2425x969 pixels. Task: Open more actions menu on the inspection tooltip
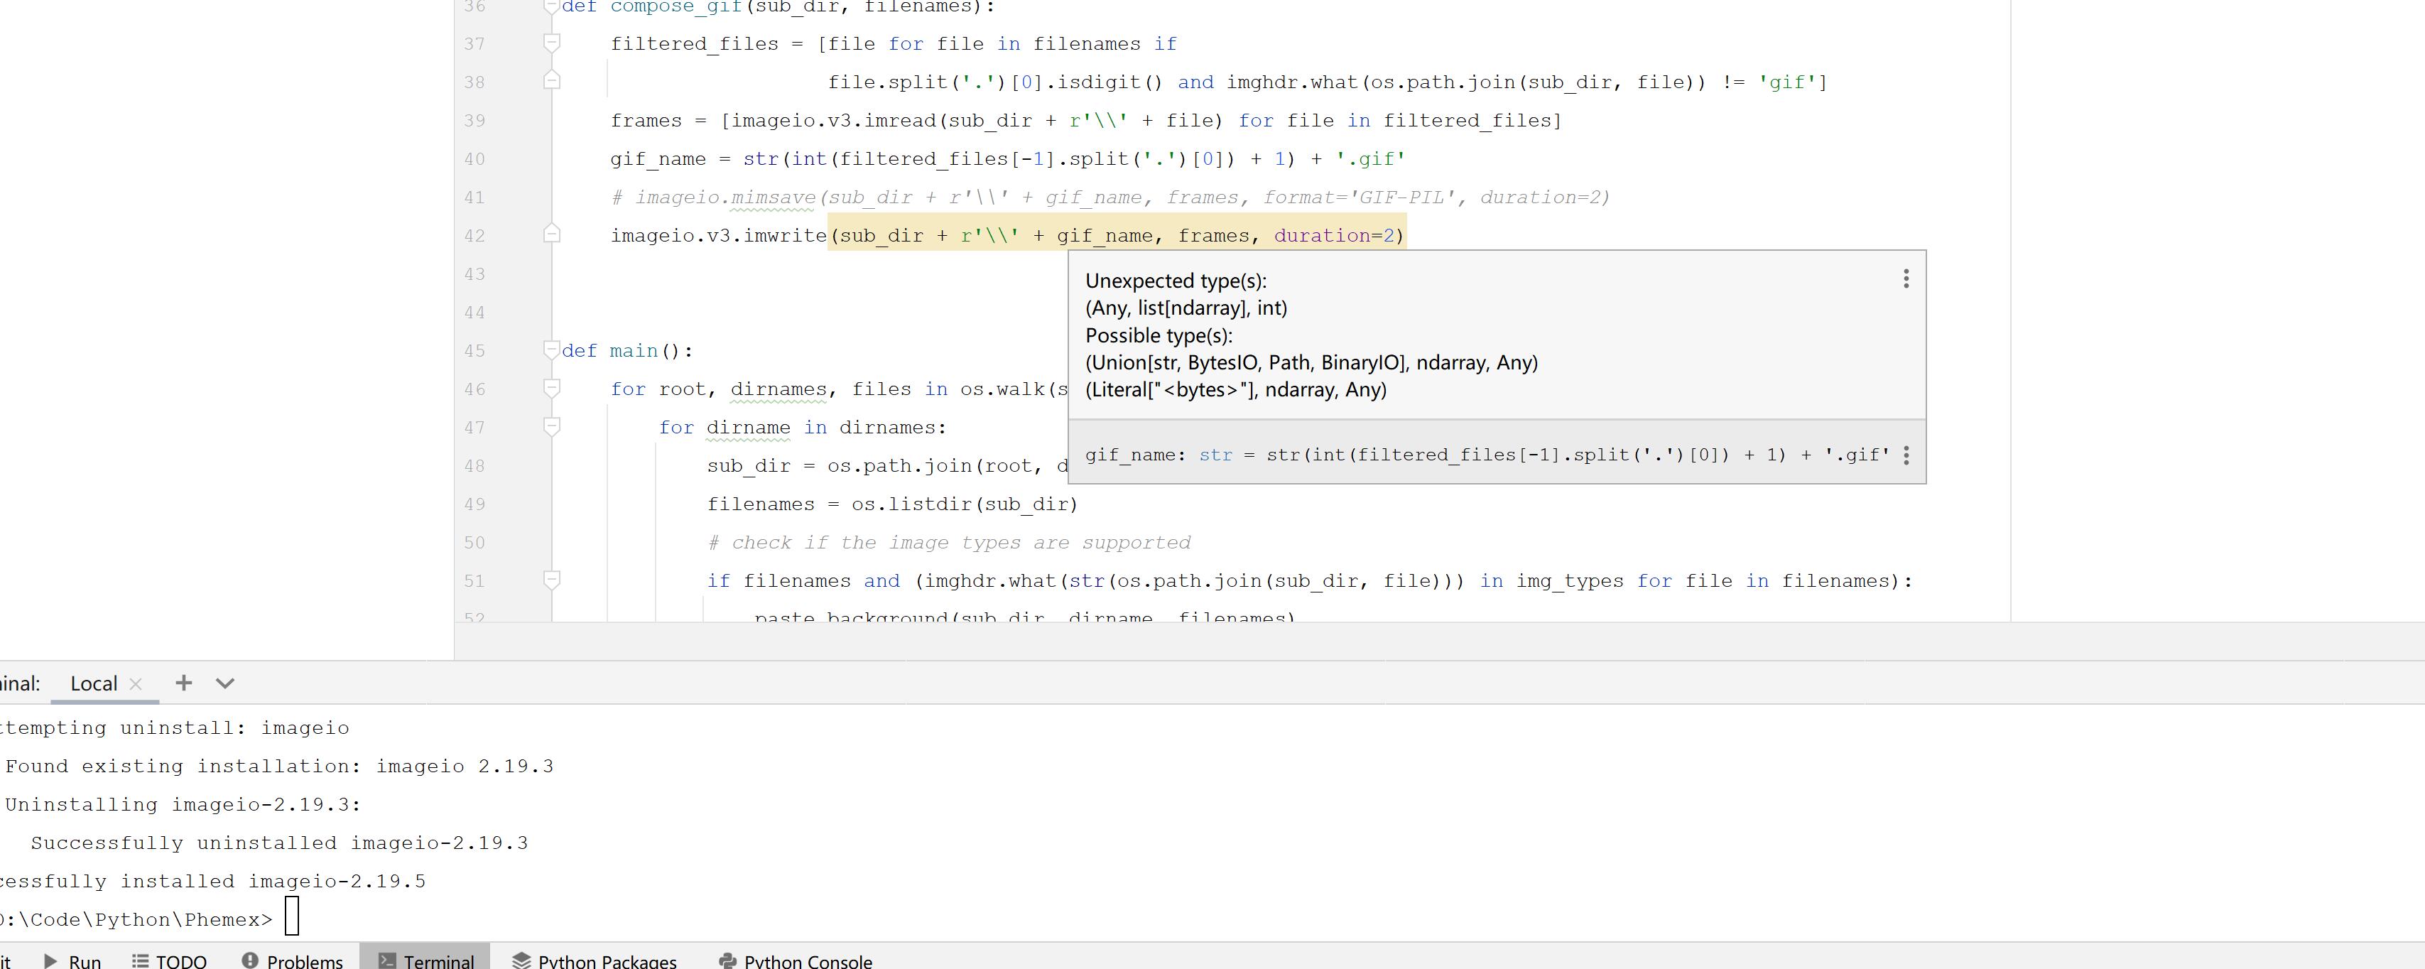pyautogui.click(x=1907, y=278)
